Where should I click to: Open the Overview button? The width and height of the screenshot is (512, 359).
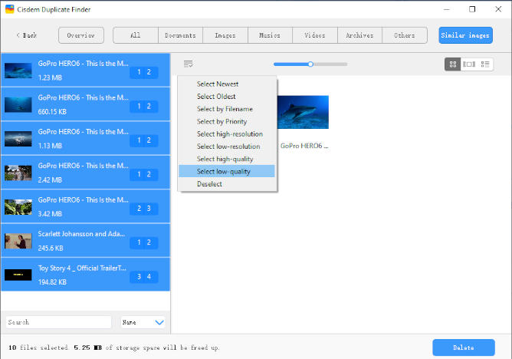[x=81, y=35]
